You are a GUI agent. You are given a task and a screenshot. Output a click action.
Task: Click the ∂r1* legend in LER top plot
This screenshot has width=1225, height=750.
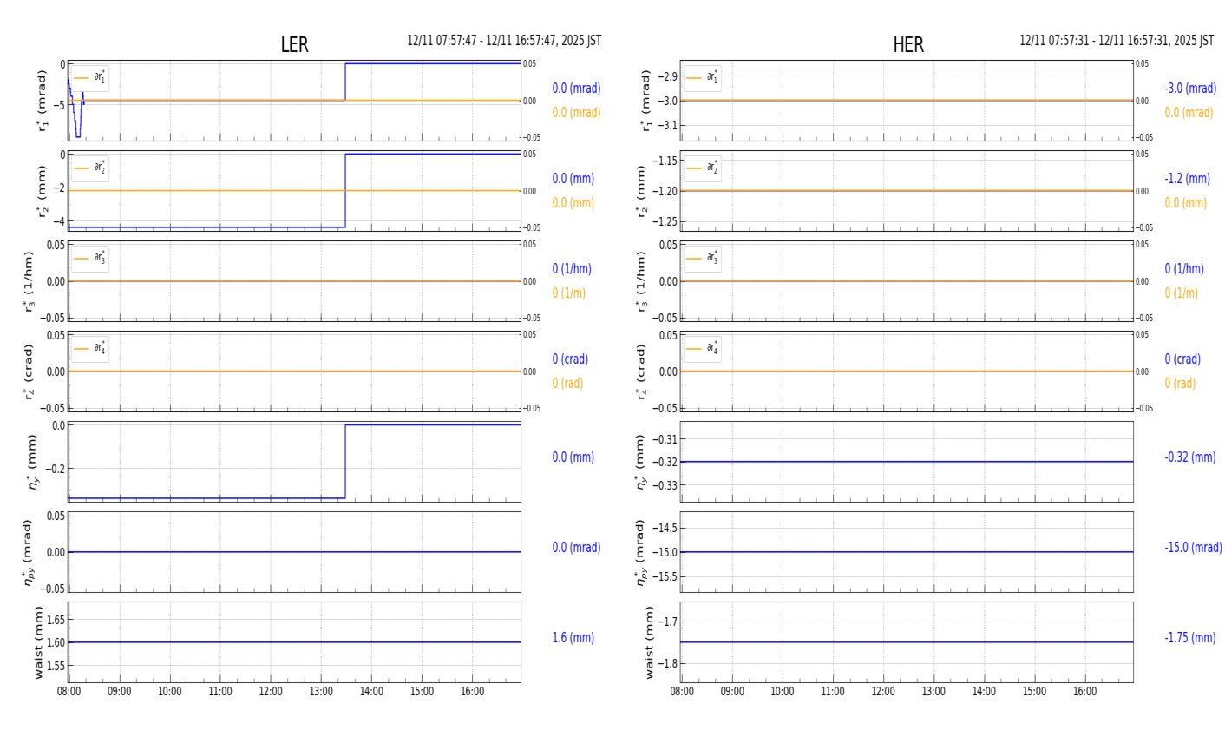pos(89,78)
